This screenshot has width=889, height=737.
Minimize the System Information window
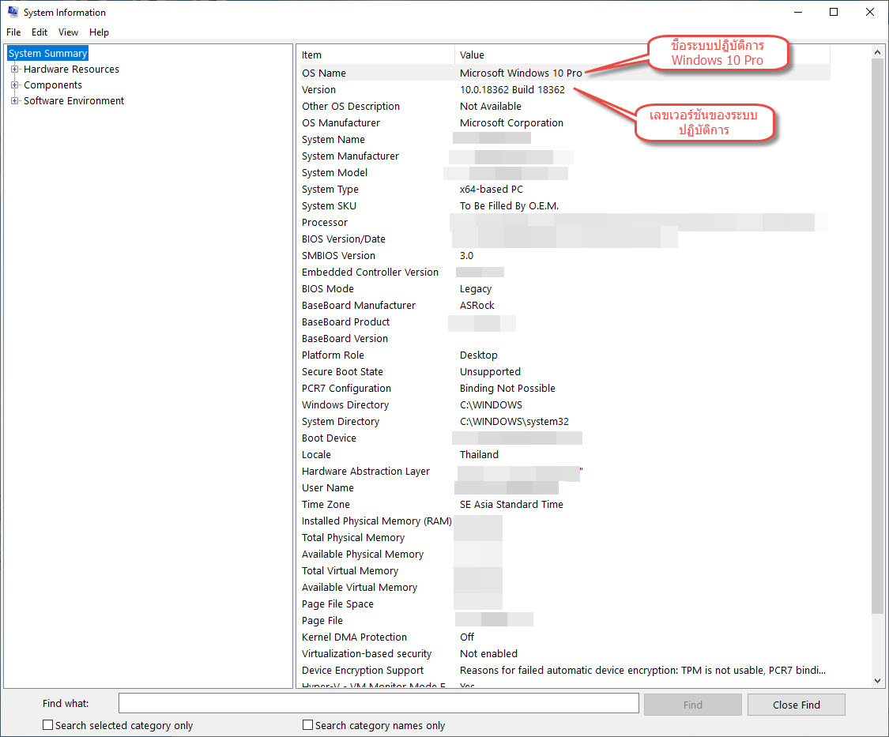tap(797, 12)
